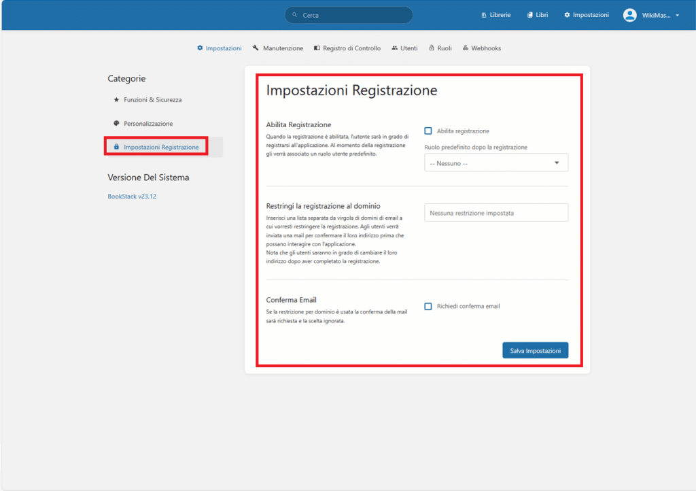
Task: Click the Conferma Email section title
Action: click(291, 300)
